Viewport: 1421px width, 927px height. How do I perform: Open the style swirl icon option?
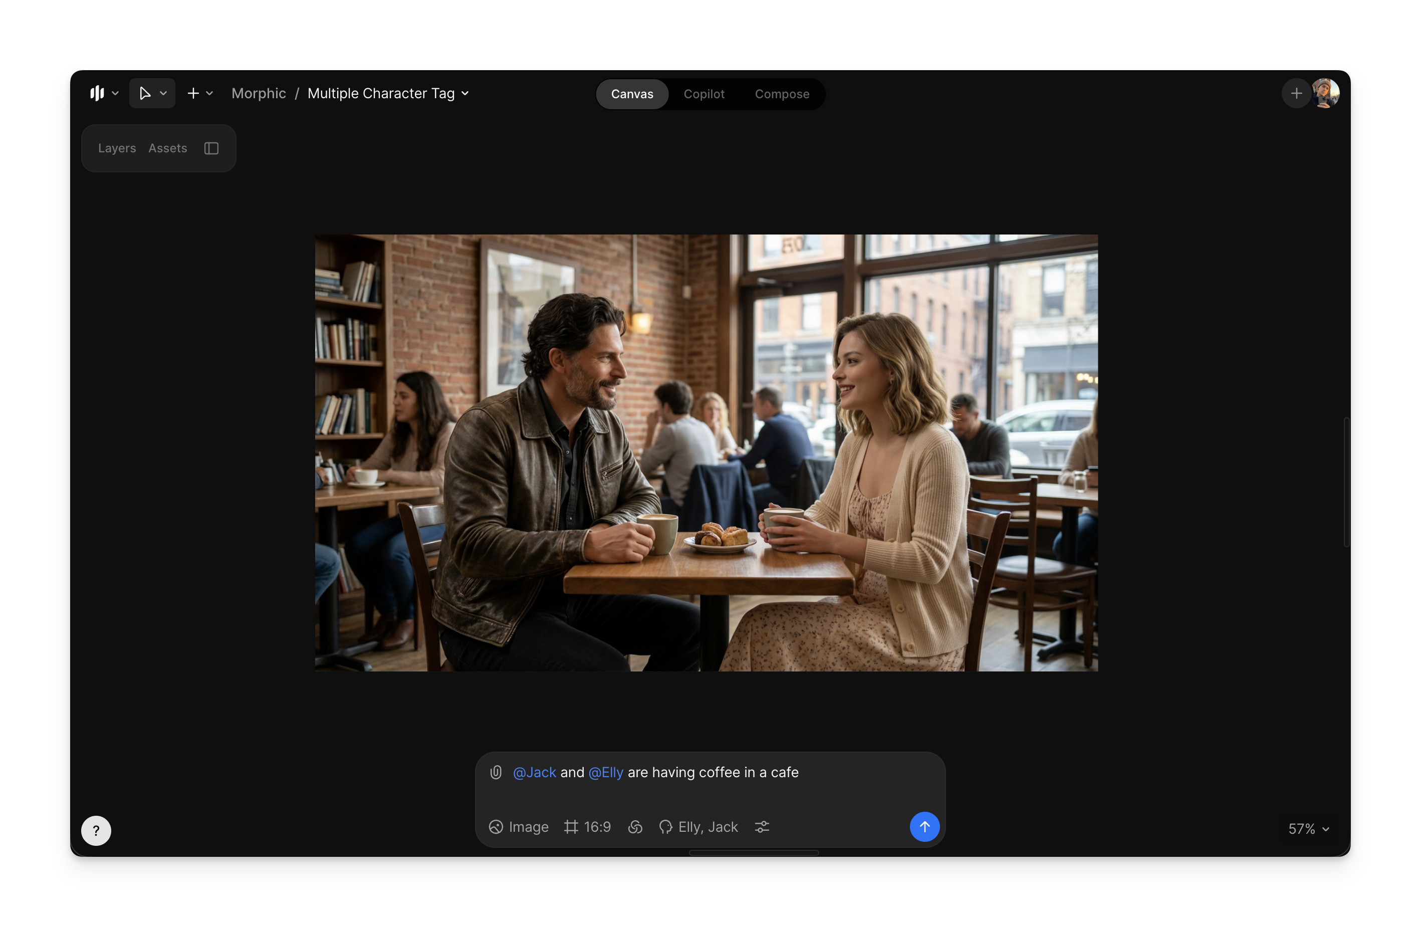(635, 827)
